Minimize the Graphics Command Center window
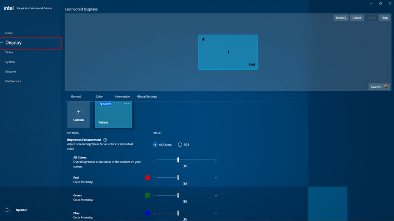The height and width of the screenshot is (221, 394). tap(371, 3)
